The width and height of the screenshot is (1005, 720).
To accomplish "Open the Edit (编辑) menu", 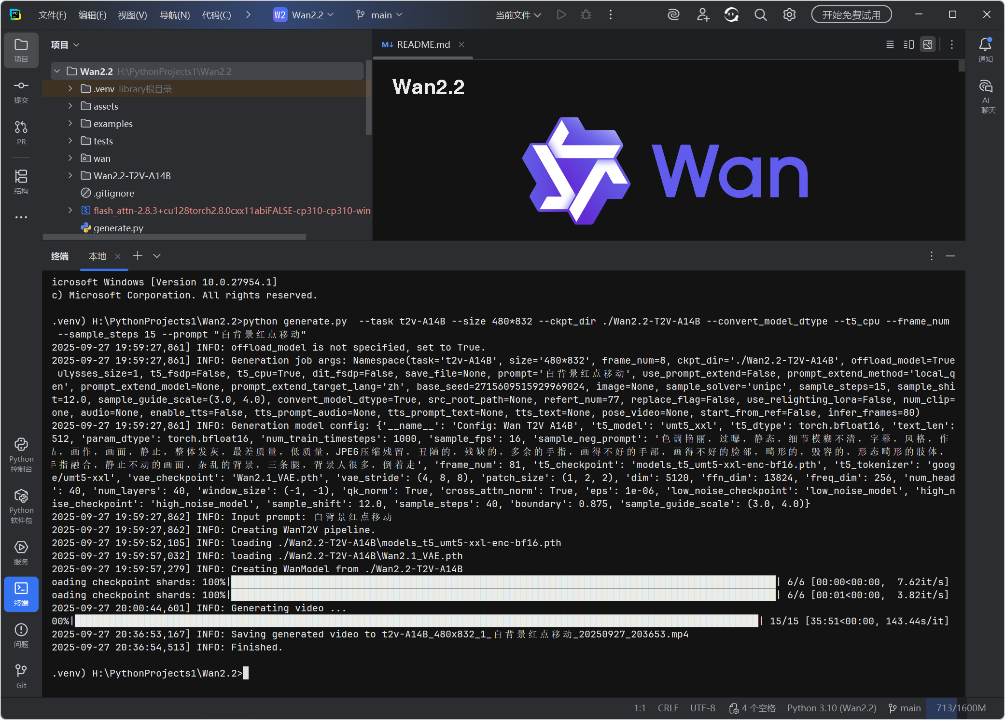I will pyautogui.click(x=92, y=15).
